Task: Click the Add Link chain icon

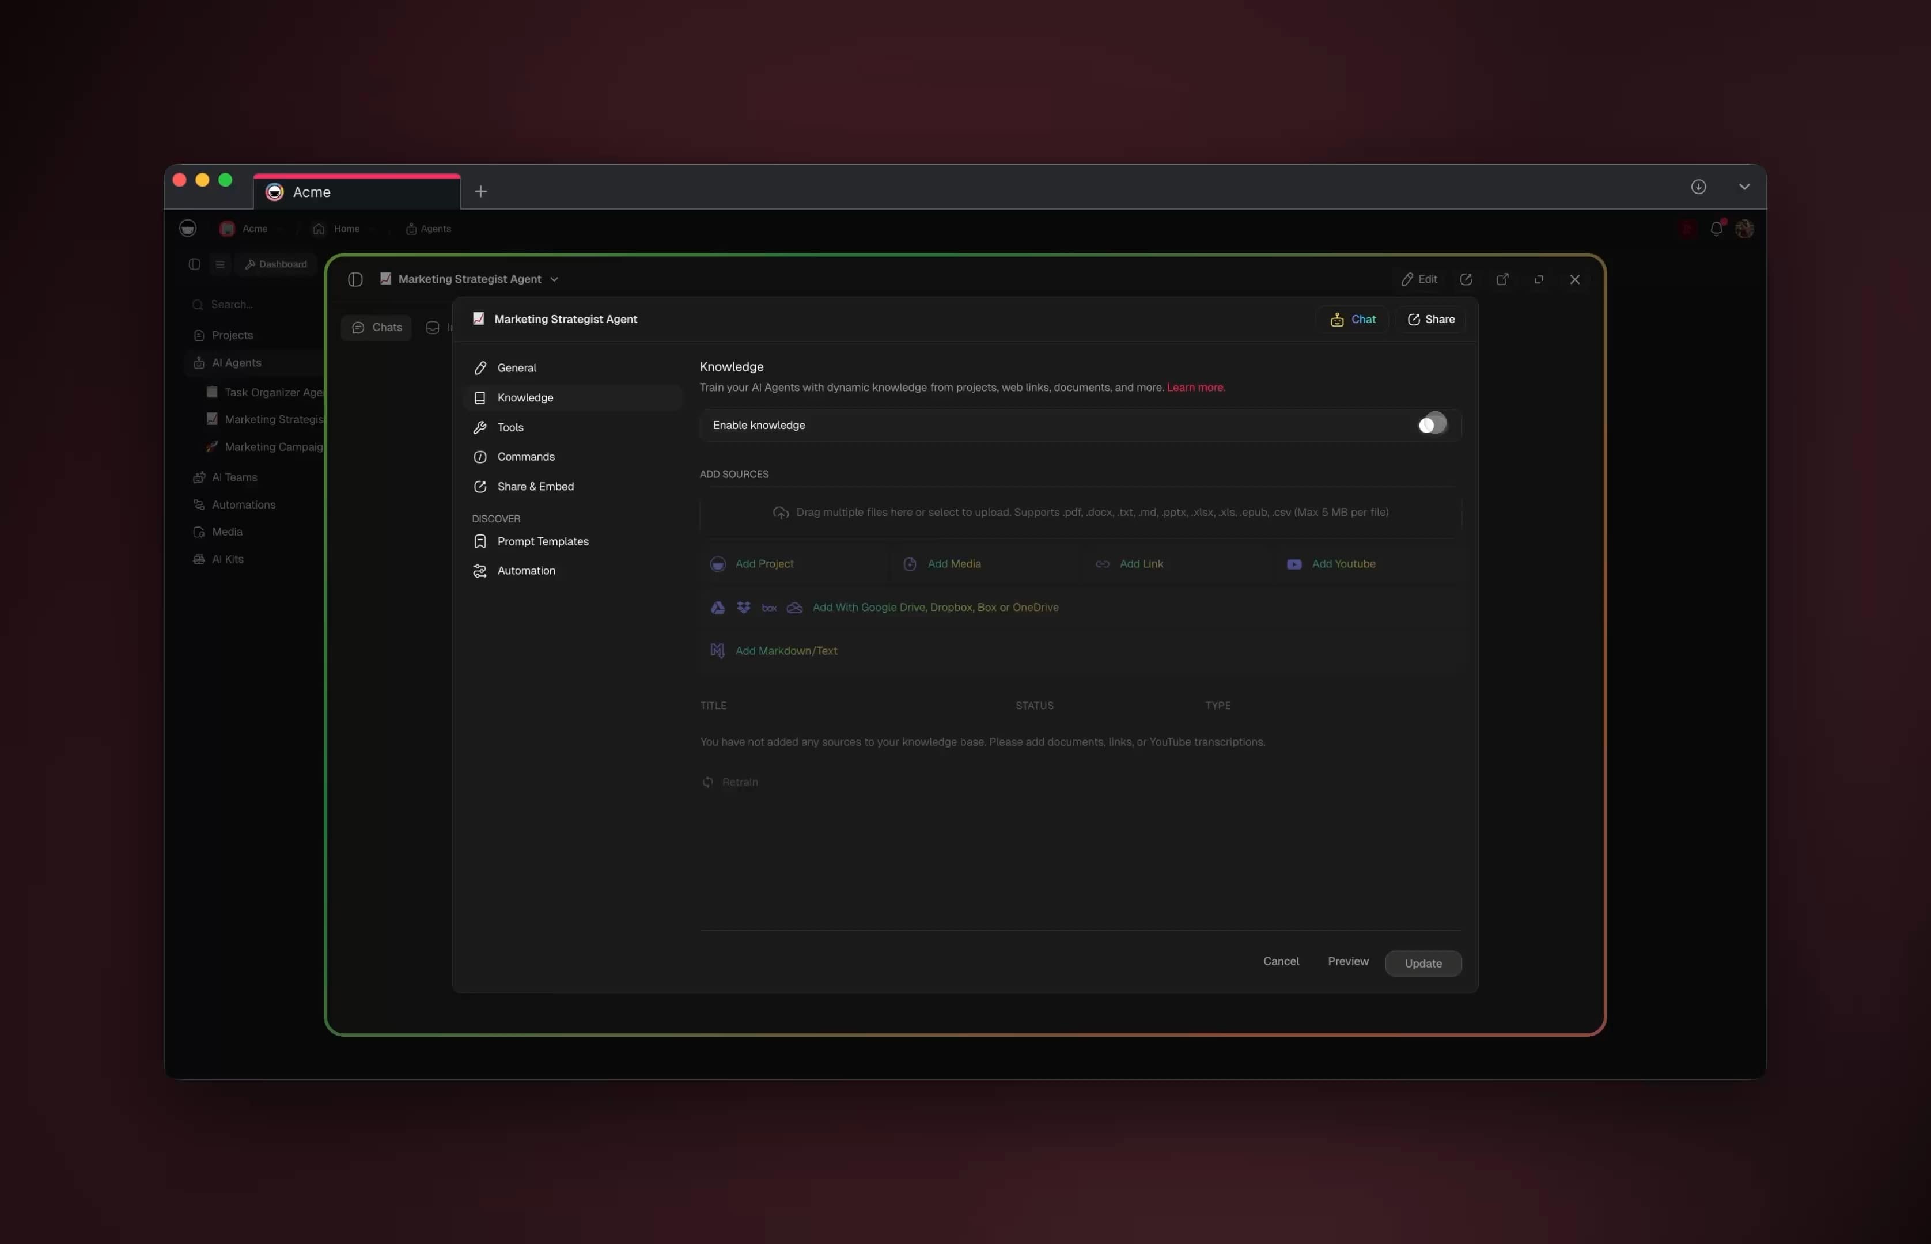Action: point(1102,564)
